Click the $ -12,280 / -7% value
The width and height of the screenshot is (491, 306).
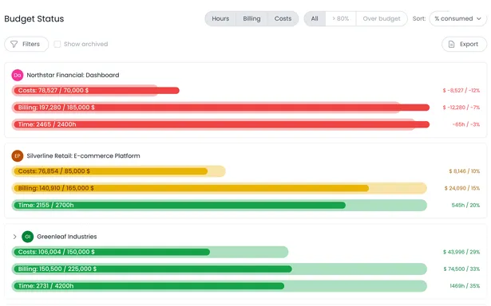point(461,108)
